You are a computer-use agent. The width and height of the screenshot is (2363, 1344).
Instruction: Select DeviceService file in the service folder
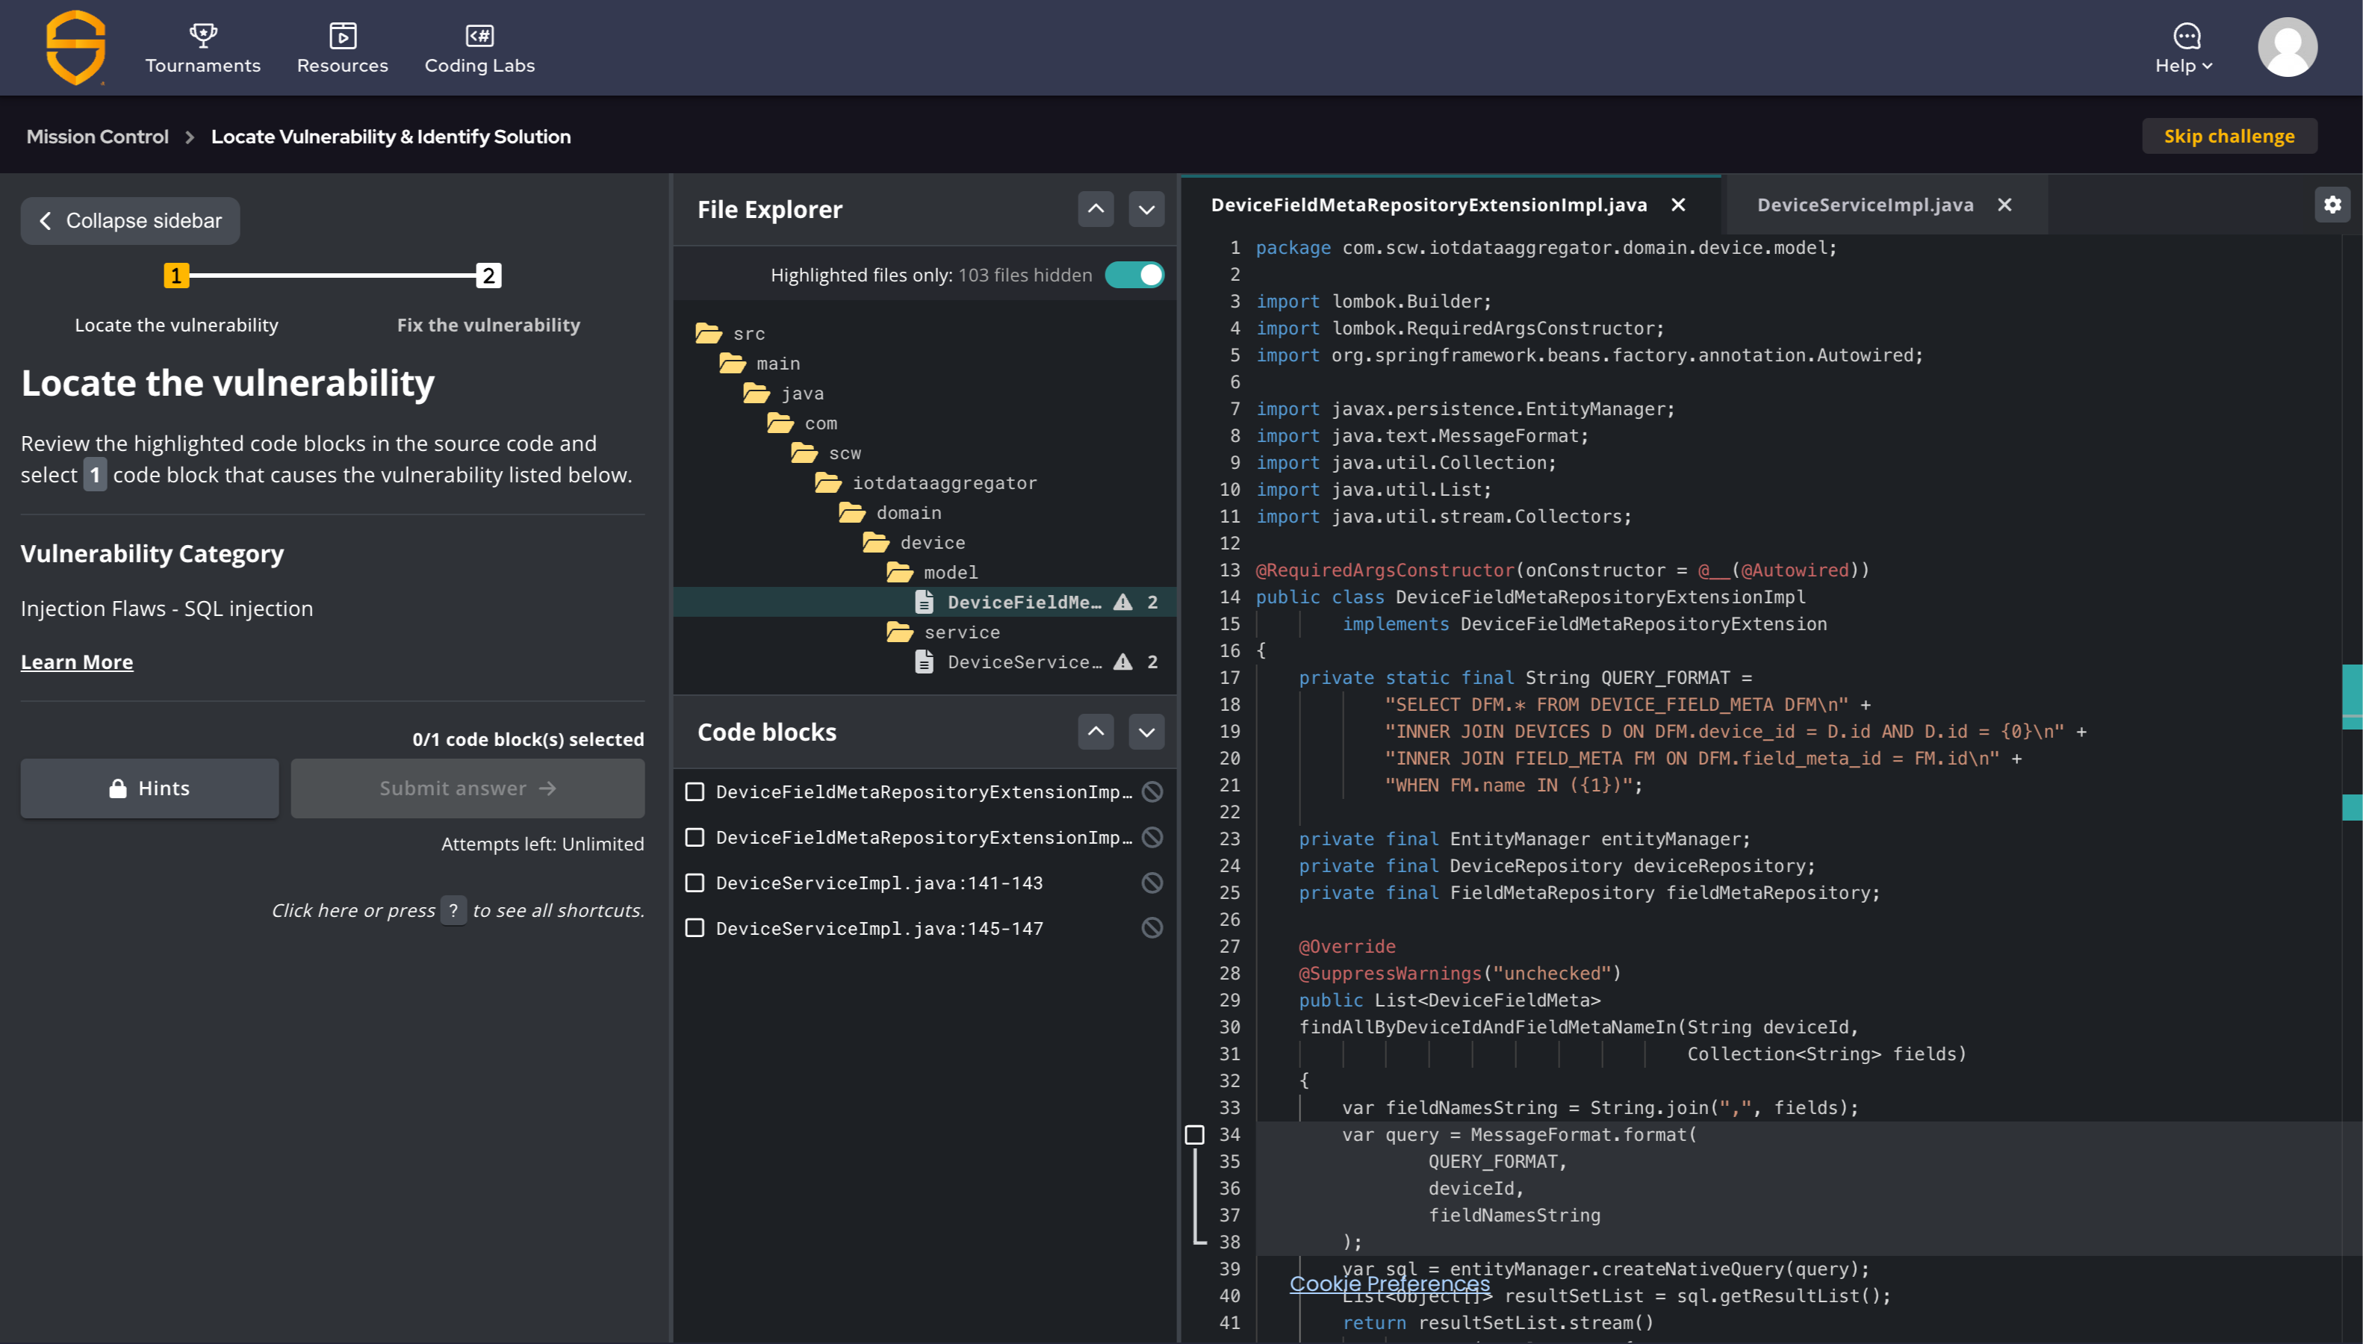coord(1024,662)
